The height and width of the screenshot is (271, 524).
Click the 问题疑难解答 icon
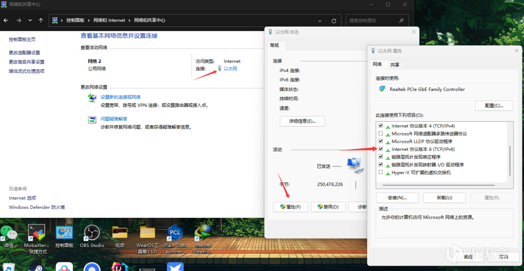pos(92,120)
